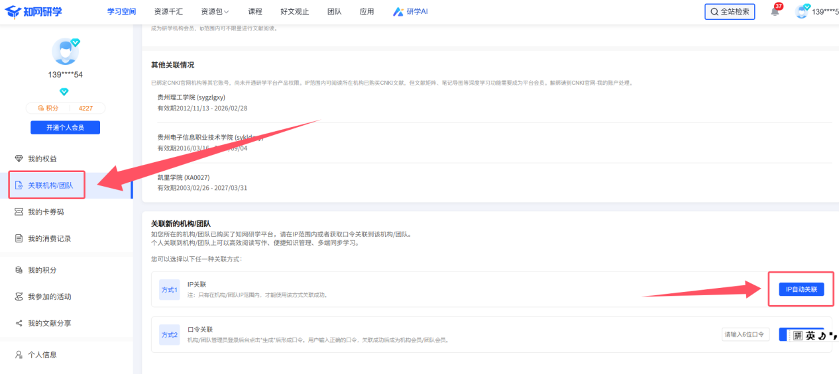The height and width of the screenshot is (374, 839).
Task: Click the 全站检索 search button
Action: click(x=730, y=12)
